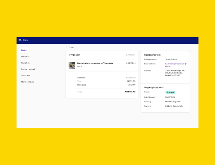215x165 pixels.
Task: Open the external link icon next to email
Action: click(186, 64)
